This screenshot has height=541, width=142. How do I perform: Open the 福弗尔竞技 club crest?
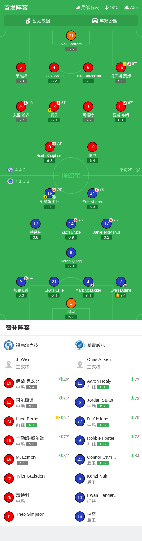(9, 345)
